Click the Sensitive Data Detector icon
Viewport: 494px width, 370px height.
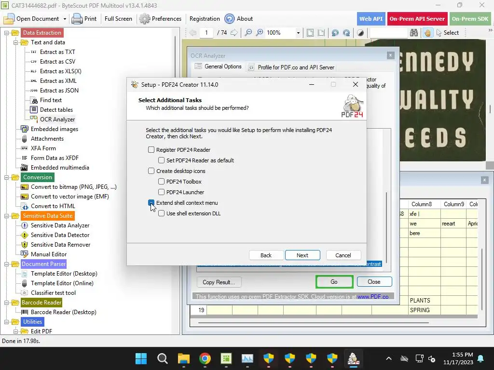25,235
